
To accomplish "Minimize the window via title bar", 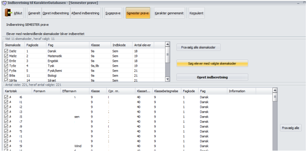I will (x=299, y=3).
